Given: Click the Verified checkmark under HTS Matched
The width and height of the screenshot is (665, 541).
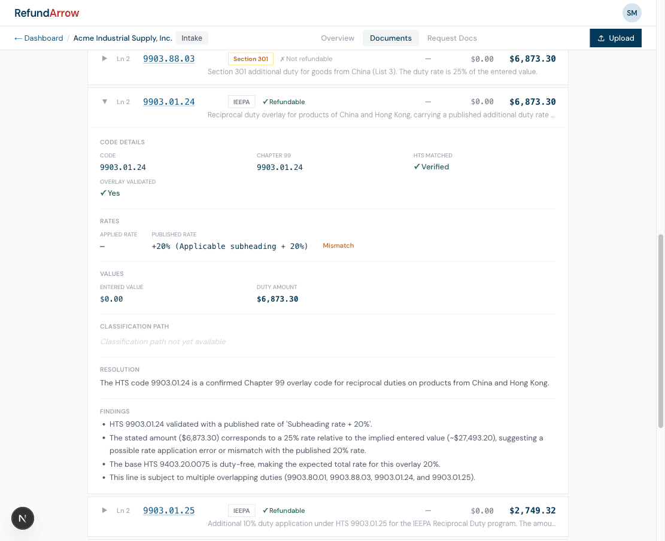Looking at the screenshot, I should [431, 166].
